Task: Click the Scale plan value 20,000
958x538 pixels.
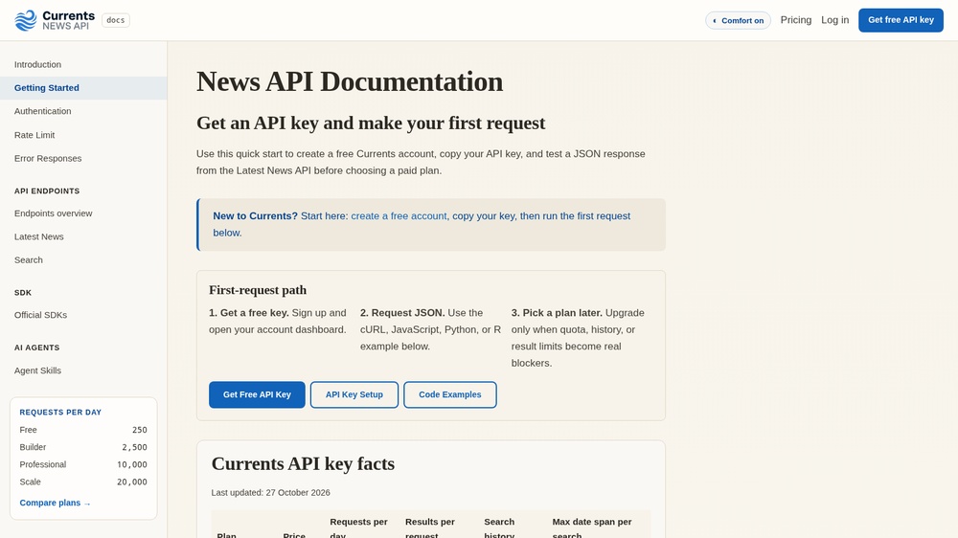Action: [132, 482]
